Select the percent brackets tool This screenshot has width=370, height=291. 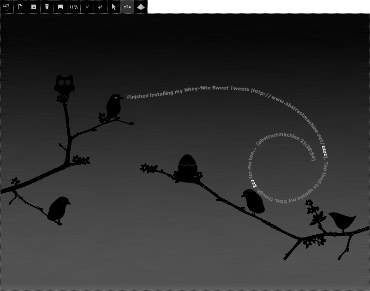[x=74, y=7]
